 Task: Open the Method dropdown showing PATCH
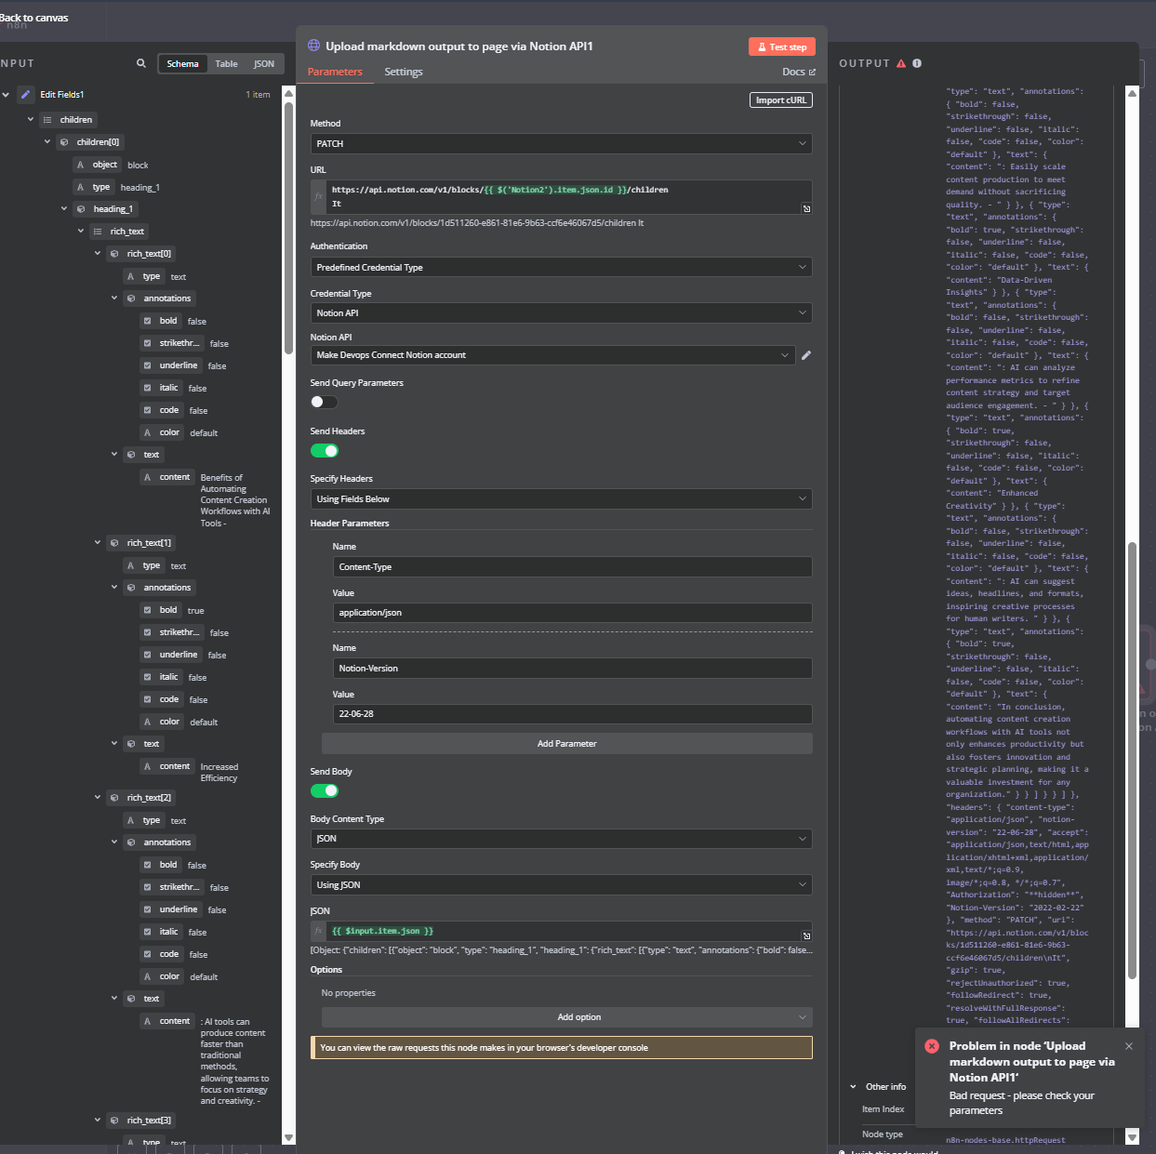[561, 144]
